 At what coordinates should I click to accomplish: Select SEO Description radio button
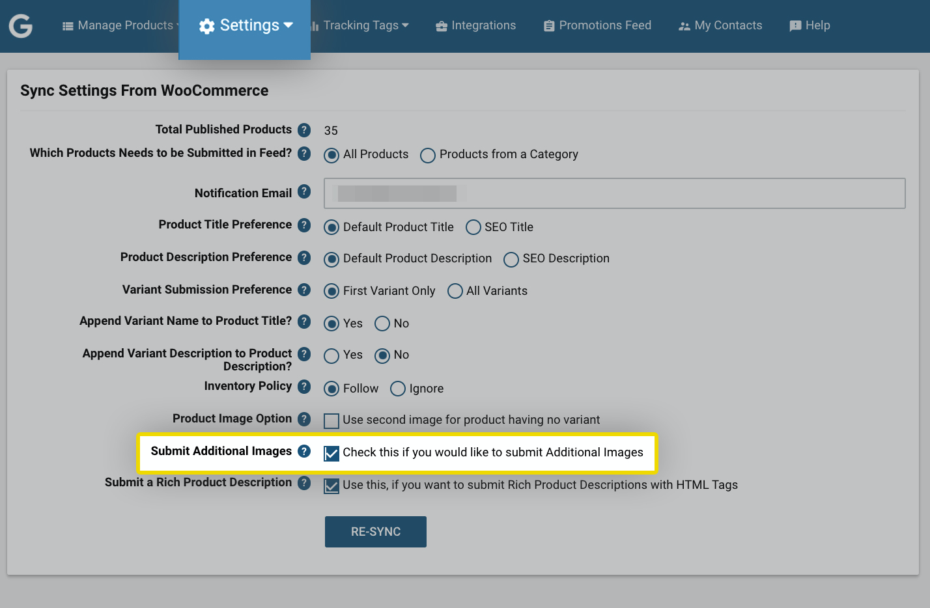pyautogui.click(x=511, y=260)
